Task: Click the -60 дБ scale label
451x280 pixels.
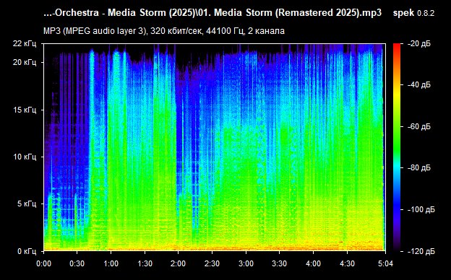Action: click(419, 126)
